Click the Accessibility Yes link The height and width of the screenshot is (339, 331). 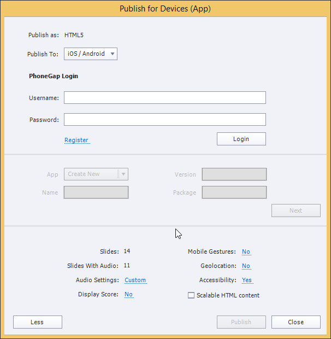tap(247, 280)
